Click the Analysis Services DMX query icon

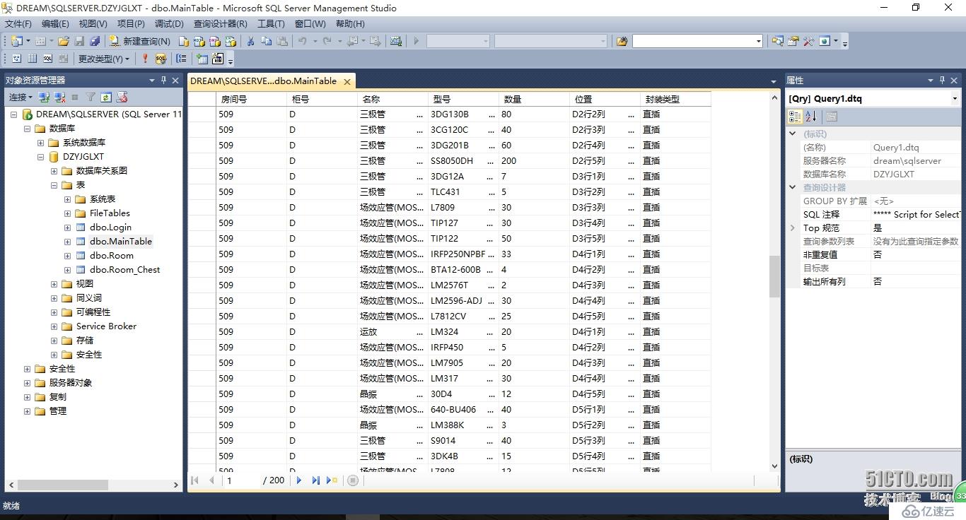[214, 41]
